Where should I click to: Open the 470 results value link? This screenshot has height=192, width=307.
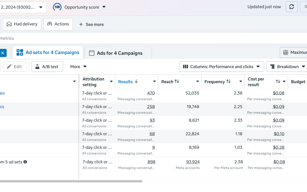click(151, 93)
